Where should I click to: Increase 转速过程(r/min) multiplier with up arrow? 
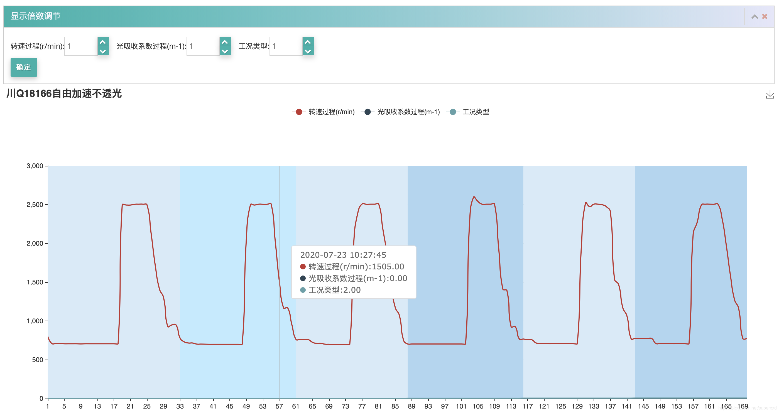pyautogui.click(x=103, y=42)
